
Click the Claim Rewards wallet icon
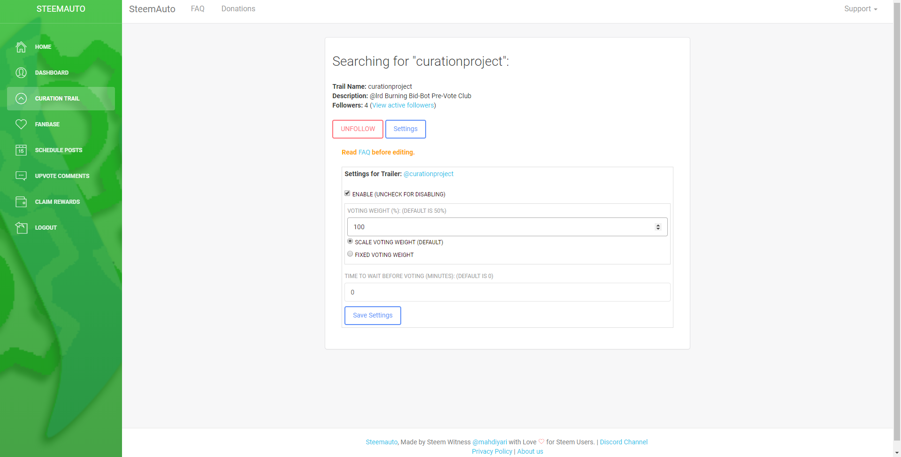tap(21, 202)
